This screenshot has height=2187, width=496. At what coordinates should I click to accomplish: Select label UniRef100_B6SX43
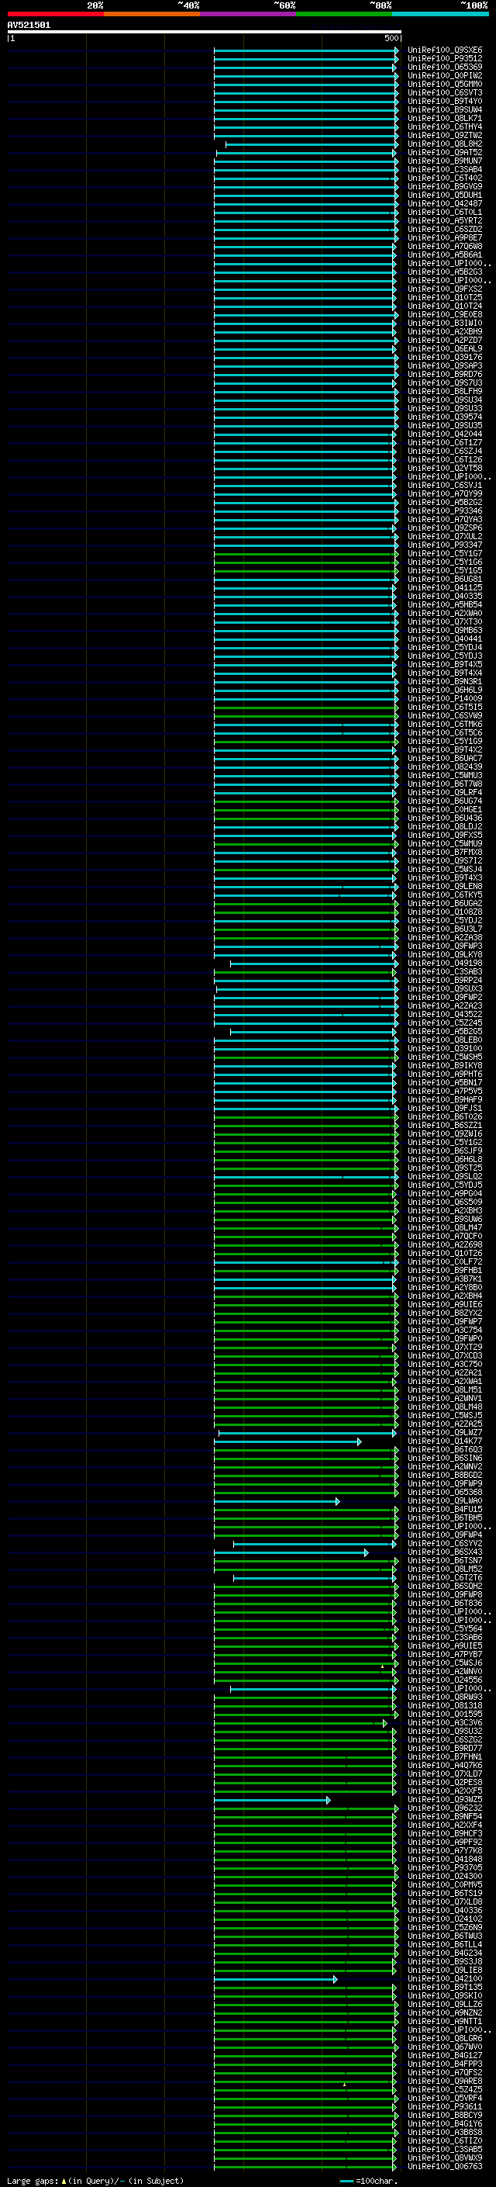445,1552
